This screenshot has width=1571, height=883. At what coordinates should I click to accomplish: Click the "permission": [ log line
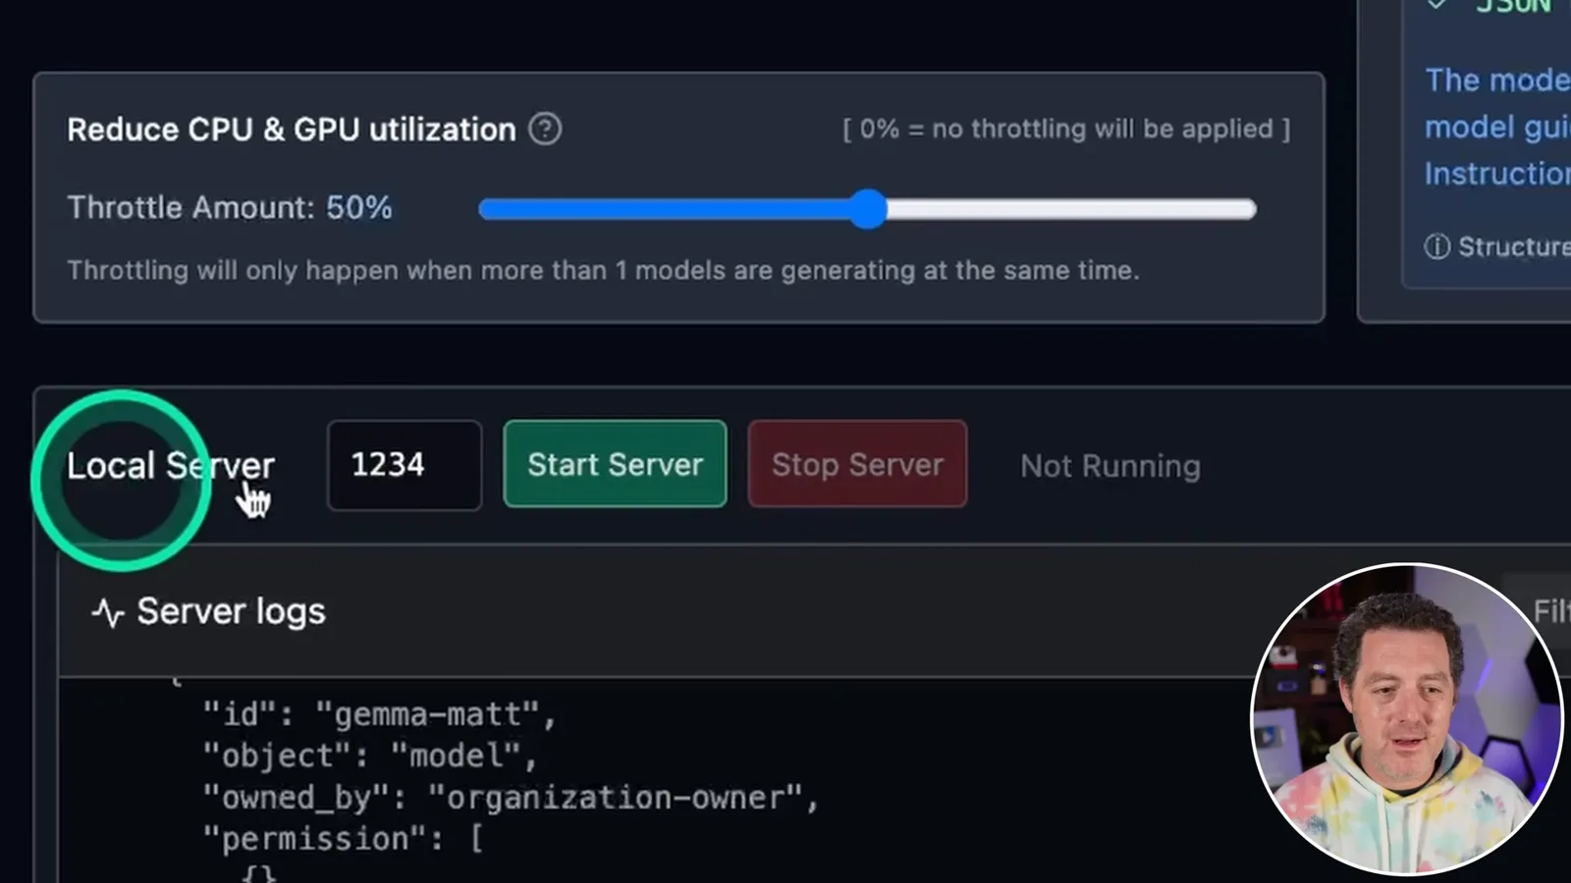pyautogui.click(x=343, y=839)
